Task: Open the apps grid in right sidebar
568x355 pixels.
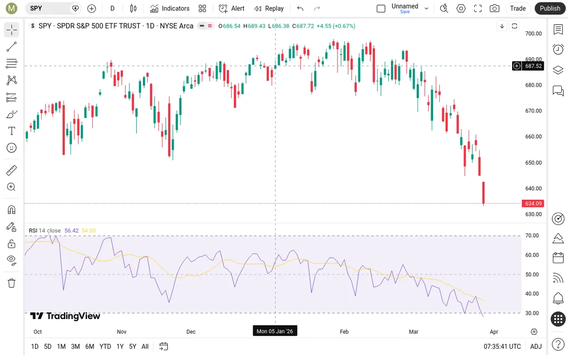Action: coord(558,319)
